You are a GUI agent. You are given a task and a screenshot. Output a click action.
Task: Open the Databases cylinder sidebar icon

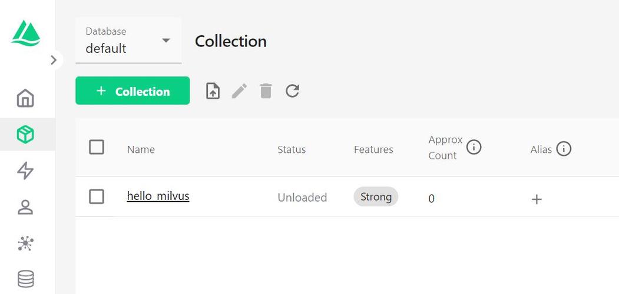click(x=26, y=279)
